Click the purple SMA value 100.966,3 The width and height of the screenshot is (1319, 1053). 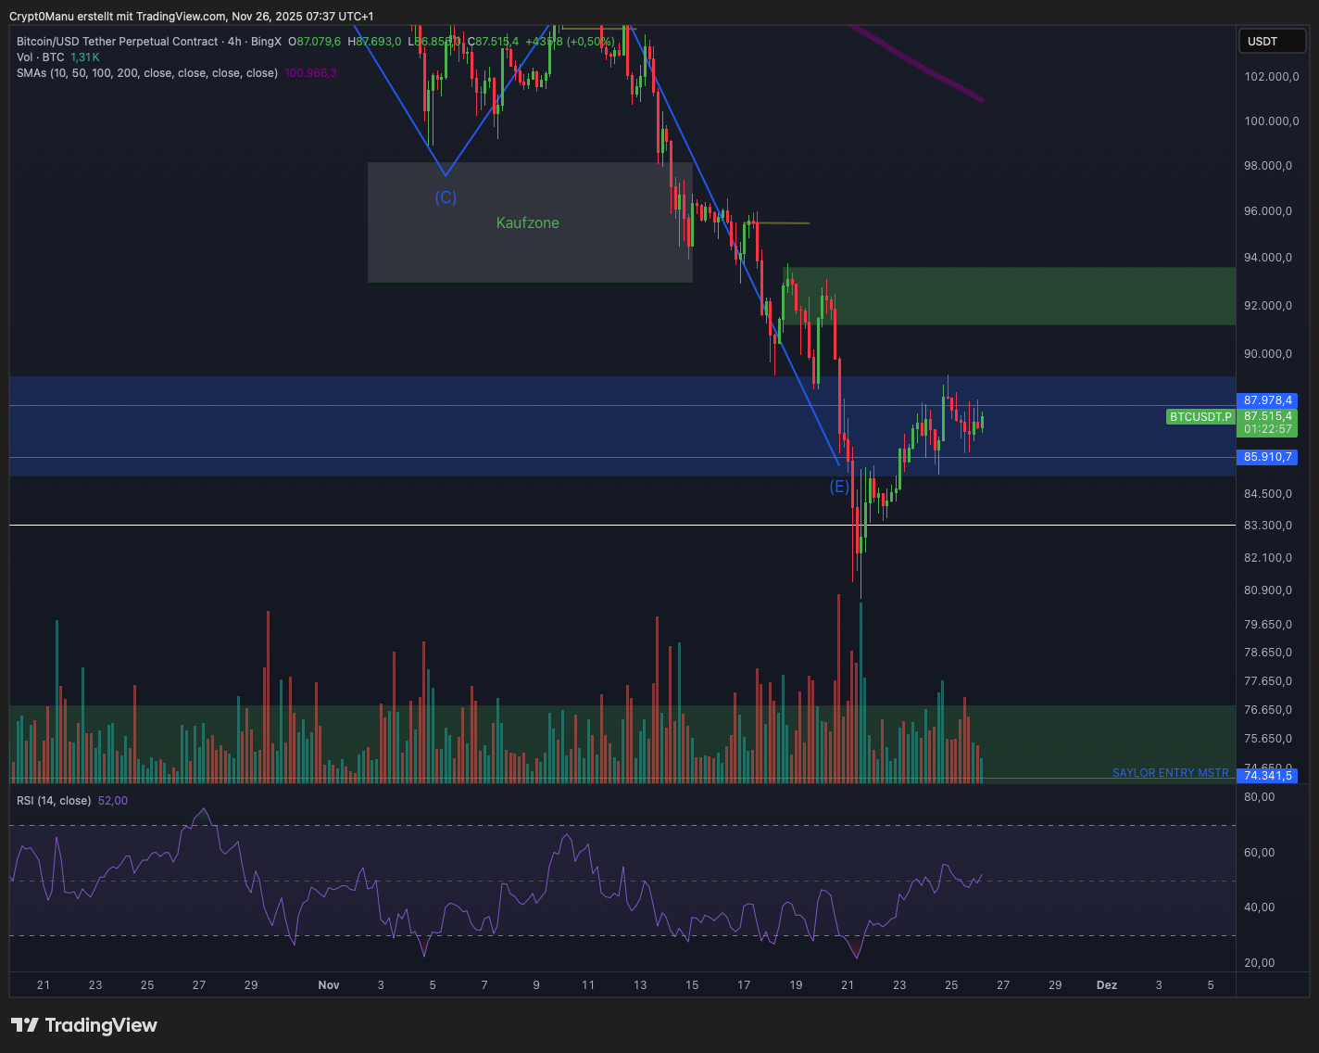click(310, 73)
